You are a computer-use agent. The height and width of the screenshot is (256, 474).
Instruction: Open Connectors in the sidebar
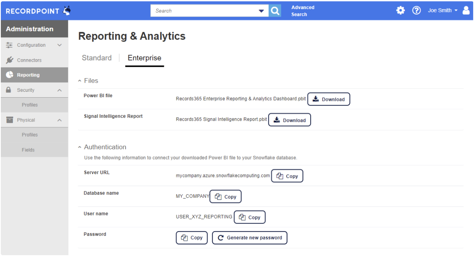tap(34, 60)
